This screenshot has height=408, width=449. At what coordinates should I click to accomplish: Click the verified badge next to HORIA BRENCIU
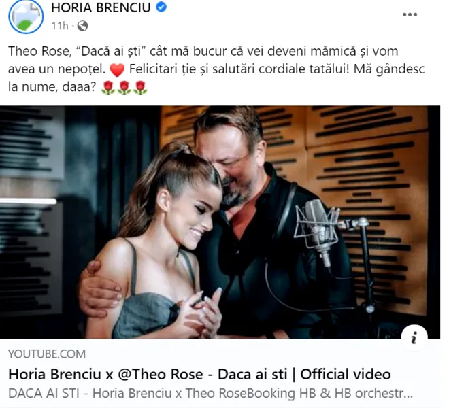click(161, 7)
